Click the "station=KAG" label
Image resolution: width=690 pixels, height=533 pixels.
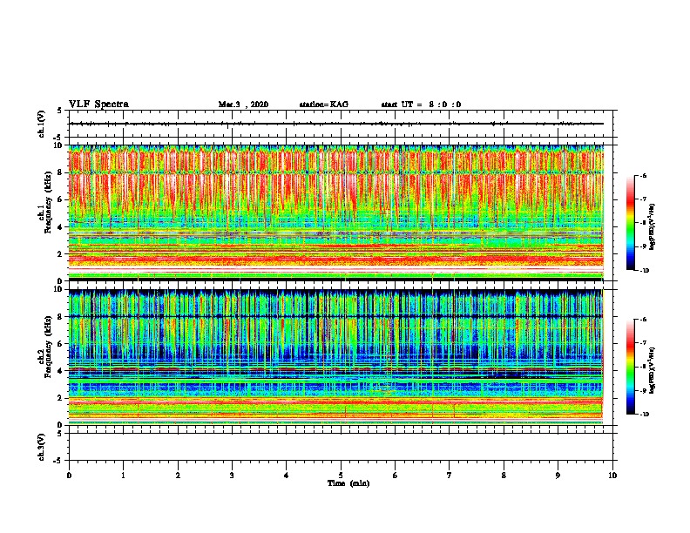click(324, 105)
